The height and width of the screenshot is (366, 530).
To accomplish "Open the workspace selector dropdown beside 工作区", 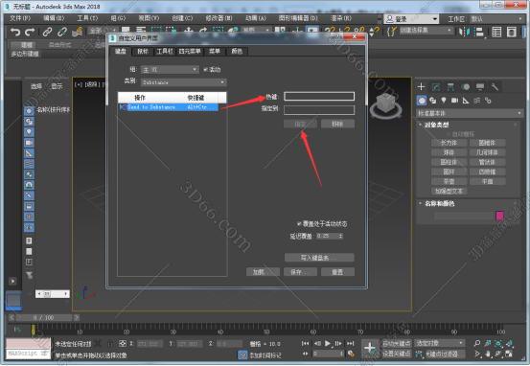I will 496,19.
